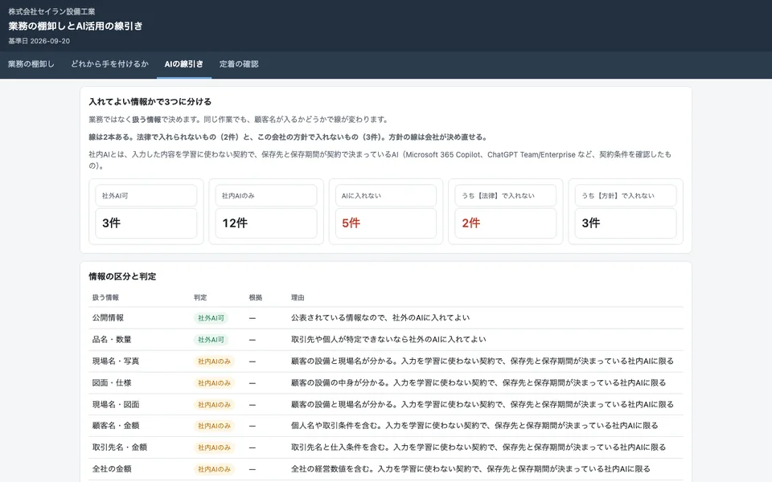Click the reason text of the 図面・仕様 row

coord(478,382)
